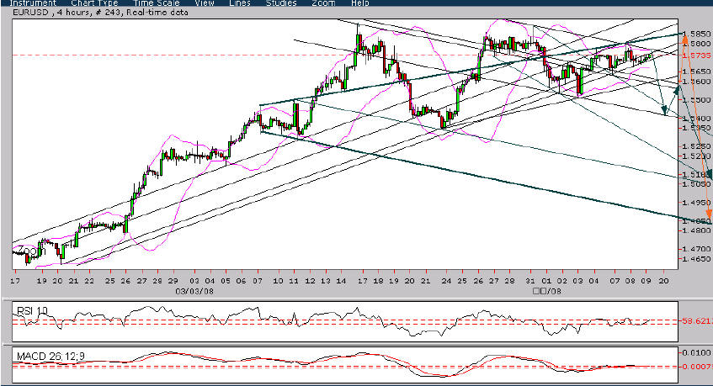The width and height of the screenshot is (713, 386).
Task: Click the 0.0100 MACD scale label
Action: 697,352
